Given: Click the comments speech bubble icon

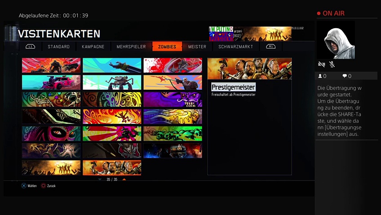Looking at the screenshot, I should (345, 76).
